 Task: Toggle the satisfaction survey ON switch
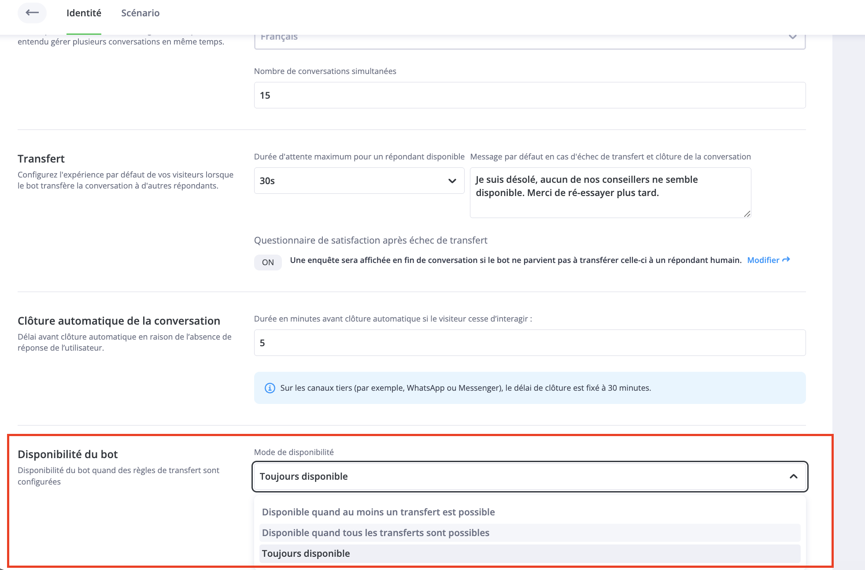(268, 262)
